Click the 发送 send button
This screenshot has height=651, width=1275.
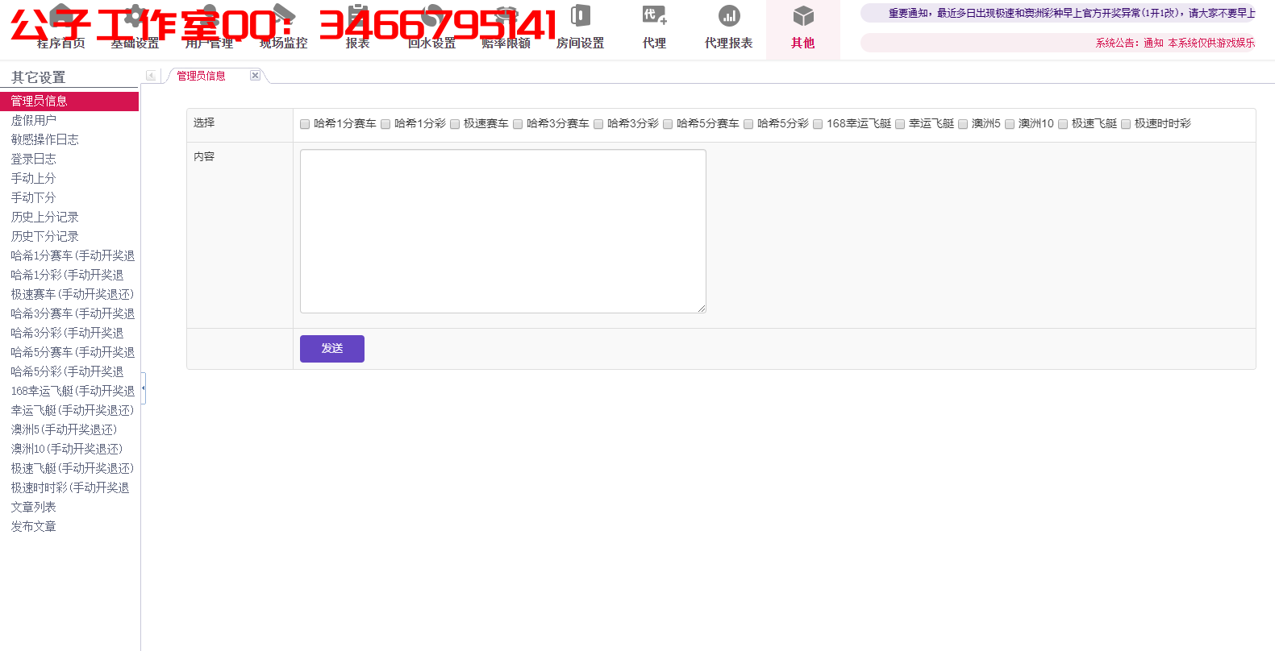click(x=332, y=349)
